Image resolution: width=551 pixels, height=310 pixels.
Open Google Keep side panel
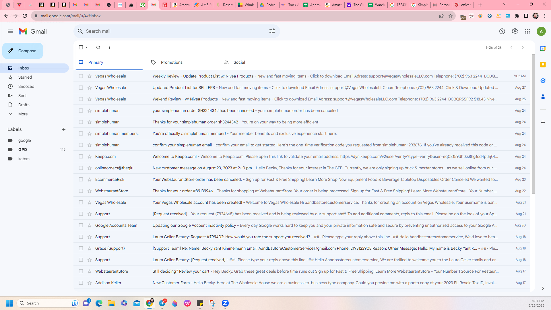click(x=543, y=65)
